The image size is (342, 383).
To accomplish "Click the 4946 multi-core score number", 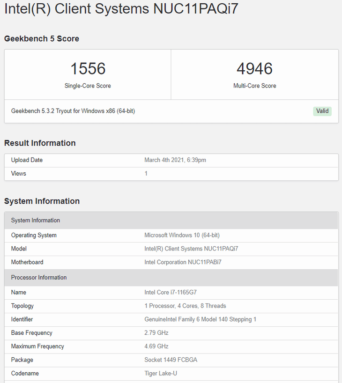I will (x=254, y=69).
